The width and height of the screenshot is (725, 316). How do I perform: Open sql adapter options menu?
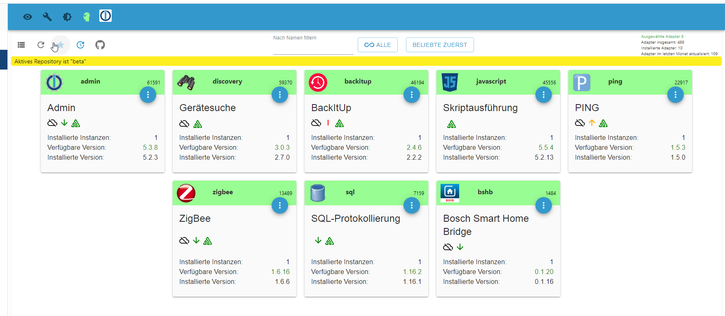[x=412, y=205]
